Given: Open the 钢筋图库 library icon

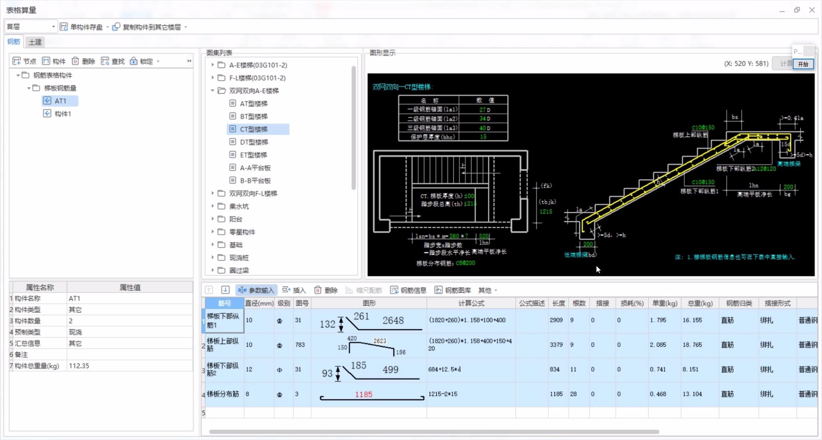Looking at the screenshot, I should 438,290.
